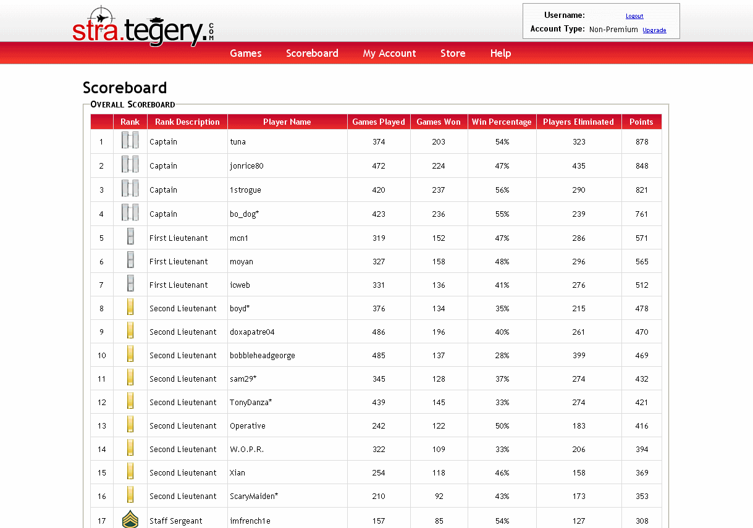Click the Players Eliminated column header
The height and width of the screenshot is (528, 753).
579,122
